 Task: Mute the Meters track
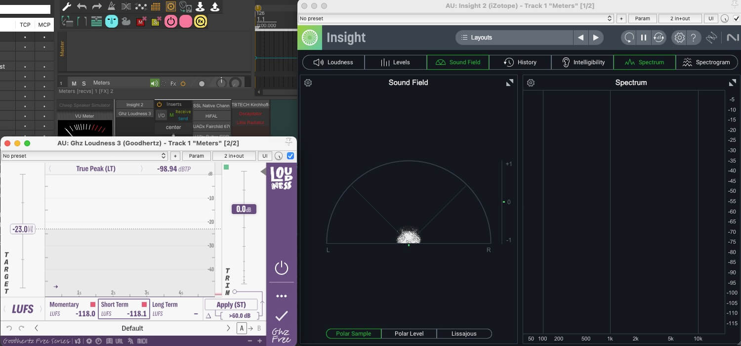click(74, 83)
